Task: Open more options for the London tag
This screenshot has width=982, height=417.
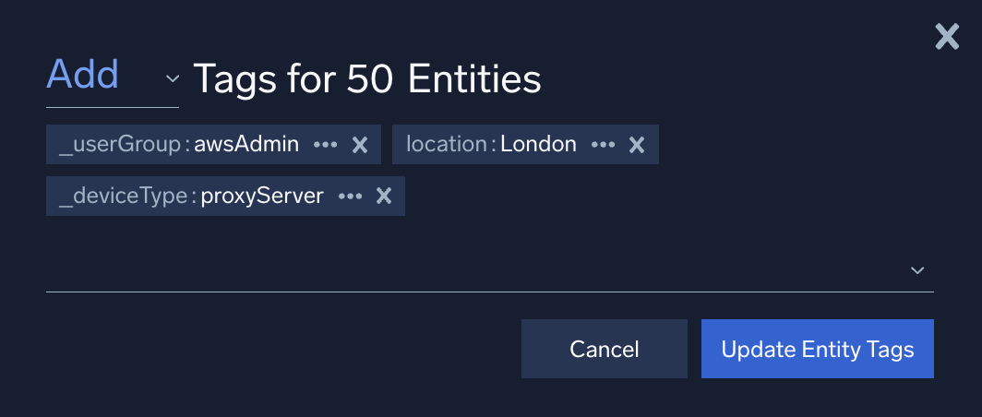Action: (x=603, y=145)
